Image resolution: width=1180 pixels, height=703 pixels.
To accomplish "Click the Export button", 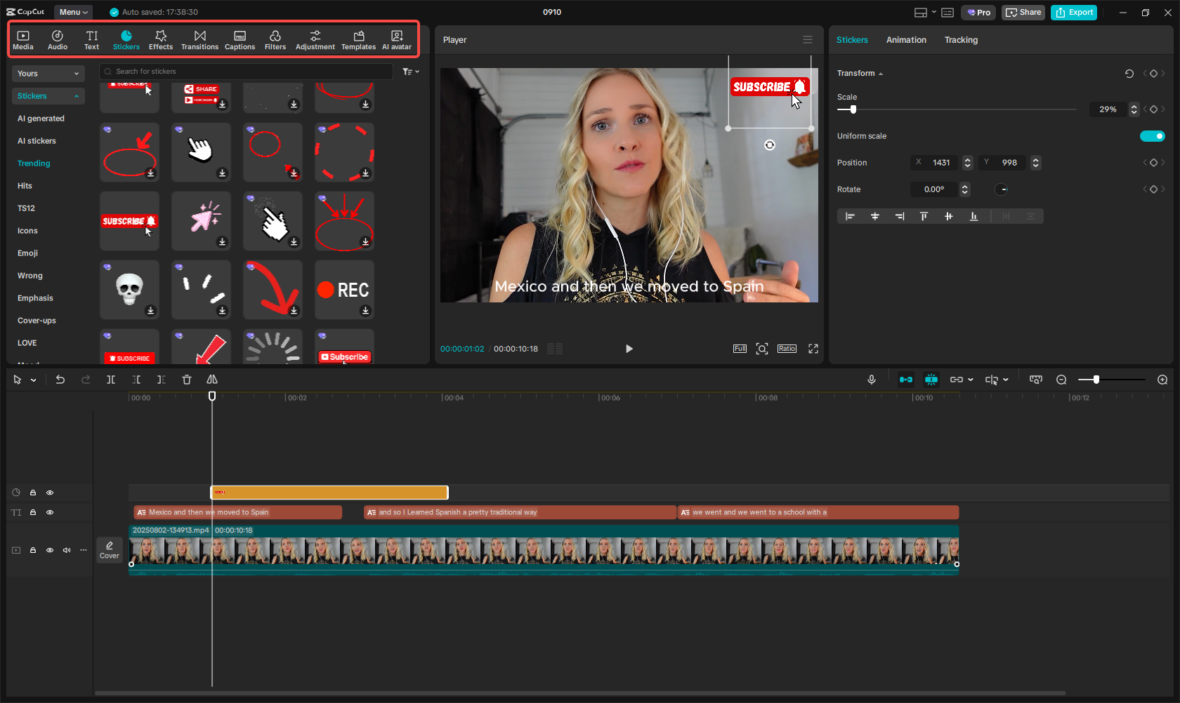I will pyautogui.click(x=1074, y=13).
